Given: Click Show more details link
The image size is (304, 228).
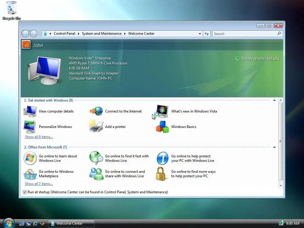Looking at the screenshot, I should [x=257, y=58].
